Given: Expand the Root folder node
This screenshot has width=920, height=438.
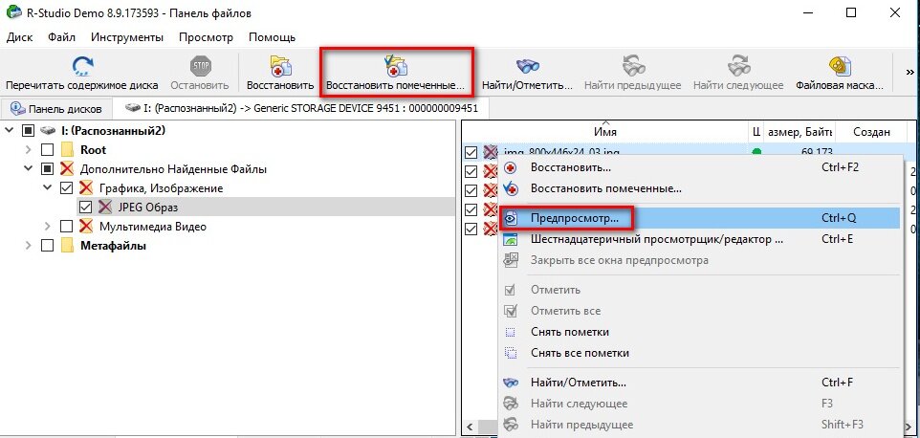Looking at the screenshot, I should click(28, 150).
